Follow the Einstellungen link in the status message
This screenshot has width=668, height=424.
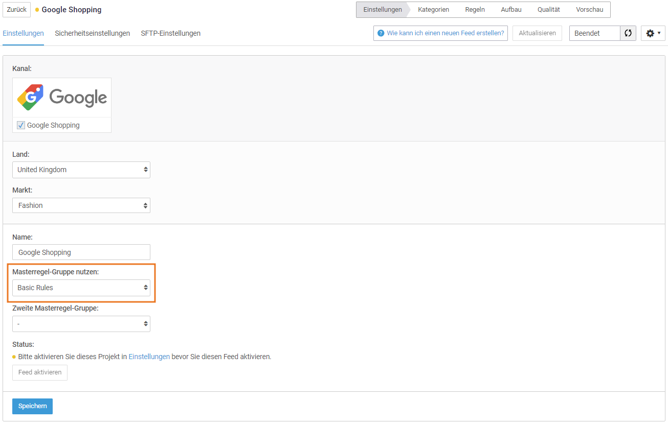click(149, 357)
